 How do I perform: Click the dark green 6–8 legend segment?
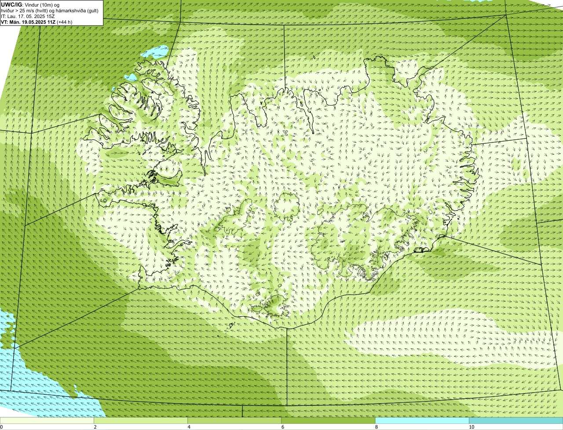pos(328,420)
